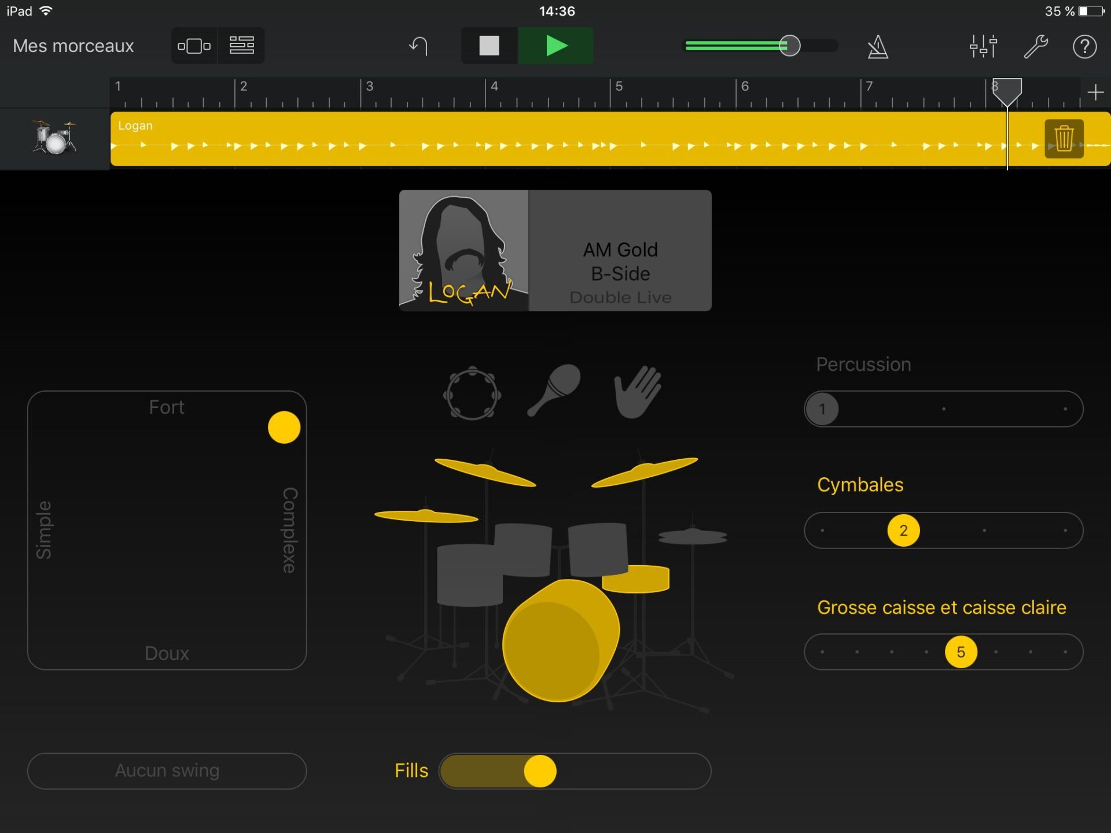Adjust the master volume slider

click(789, 46)
